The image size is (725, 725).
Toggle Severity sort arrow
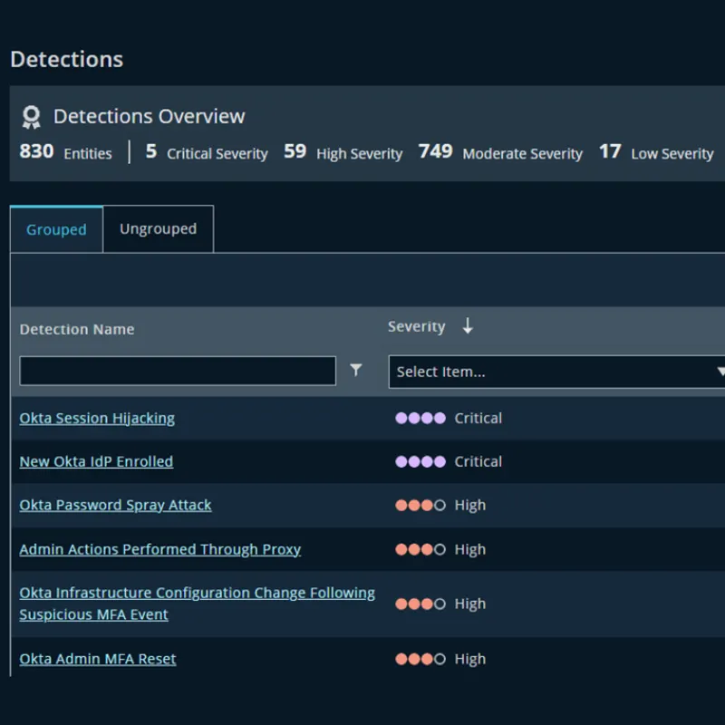tap(468, 326)
